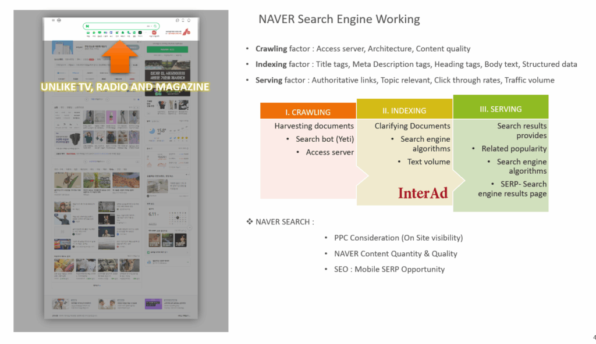Click PPC Consideration (On Site visibility) bullet

(398, 238)
